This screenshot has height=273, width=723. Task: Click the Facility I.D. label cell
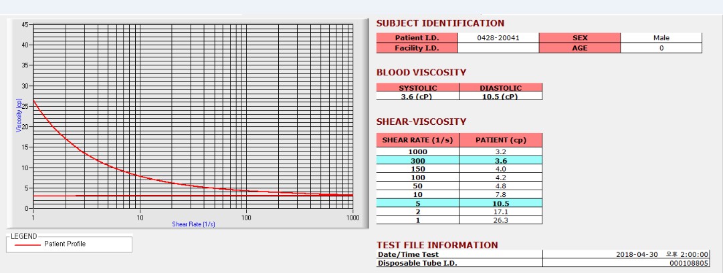(x=417, y=48)
